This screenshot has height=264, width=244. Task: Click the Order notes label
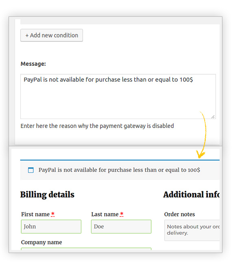(180, 214)
